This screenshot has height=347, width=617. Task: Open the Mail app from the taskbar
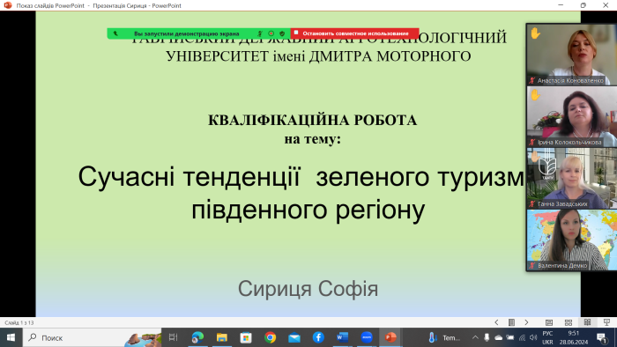pos(294,337)
